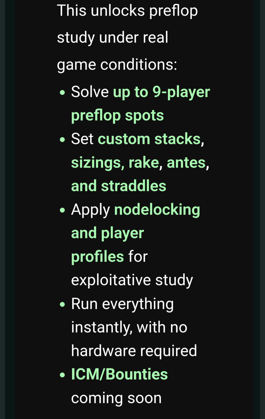This screenshot has width=265, height=419.
Task: Select the "custom stacks" highlighted phrase
Action: click(149, 139)
